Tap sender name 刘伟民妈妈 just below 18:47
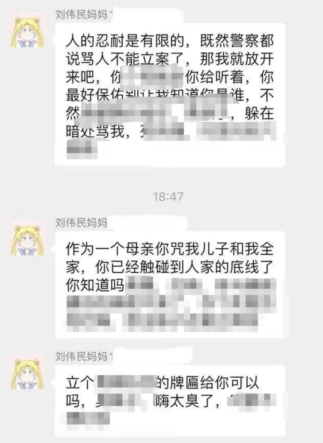Viewport: 323px width, 443px height. coord(81,222)
